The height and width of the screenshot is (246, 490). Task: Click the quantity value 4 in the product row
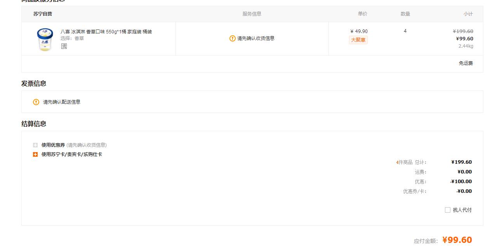click(x=405, y=31)
